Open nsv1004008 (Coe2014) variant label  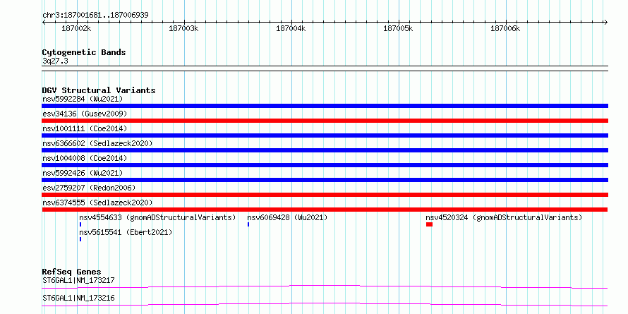tap(85, 158)
